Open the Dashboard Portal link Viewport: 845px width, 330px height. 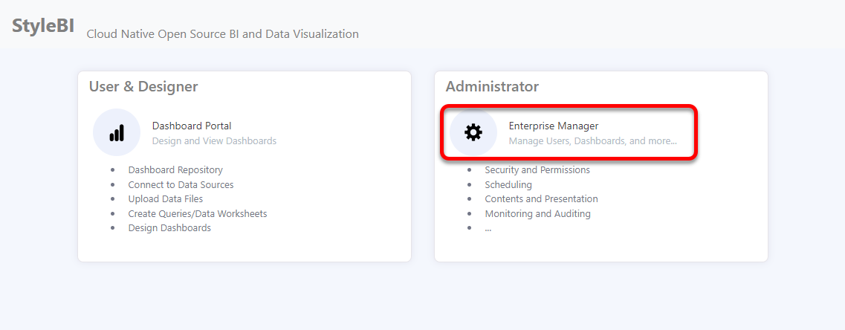(192, 126)
